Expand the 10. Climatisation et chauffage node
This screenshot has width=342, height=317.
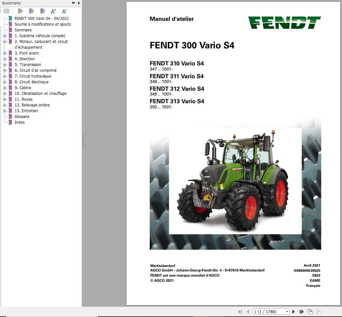pos(4,94)
